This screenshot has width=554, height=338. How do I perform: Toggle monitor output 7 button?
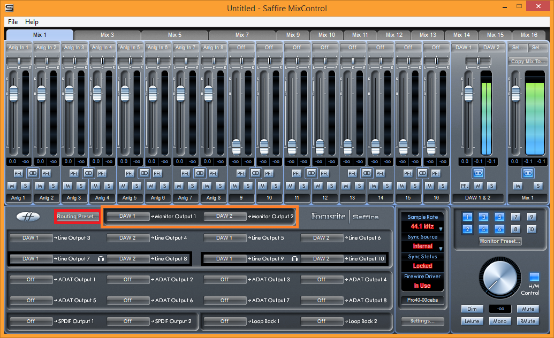point(515,217)
